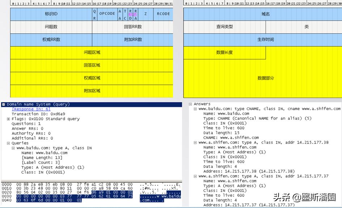Viewport: 342px width, 208px height.
Task: Click the 权威RR数 cell
Action: pos(51,40)
